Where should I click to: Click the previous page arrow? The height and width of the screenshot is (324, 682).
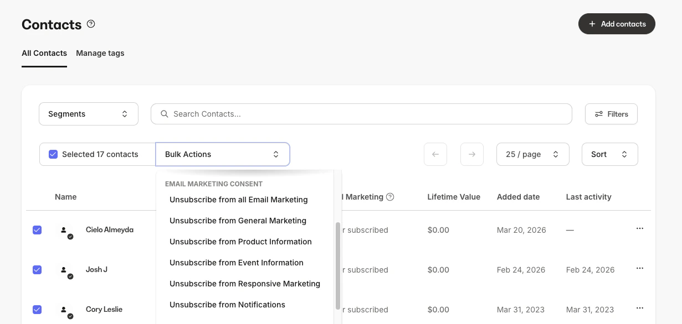435,154
